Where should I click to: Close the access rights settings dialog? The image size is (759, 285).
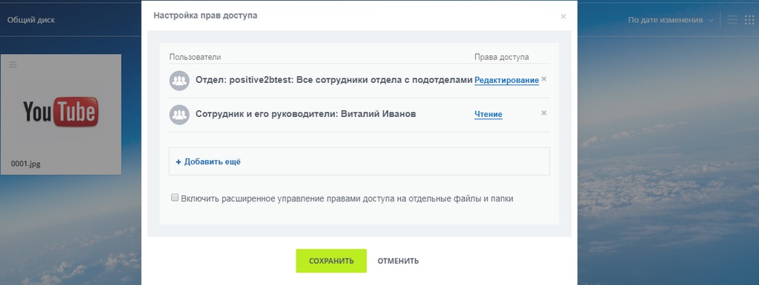point(563,17)
